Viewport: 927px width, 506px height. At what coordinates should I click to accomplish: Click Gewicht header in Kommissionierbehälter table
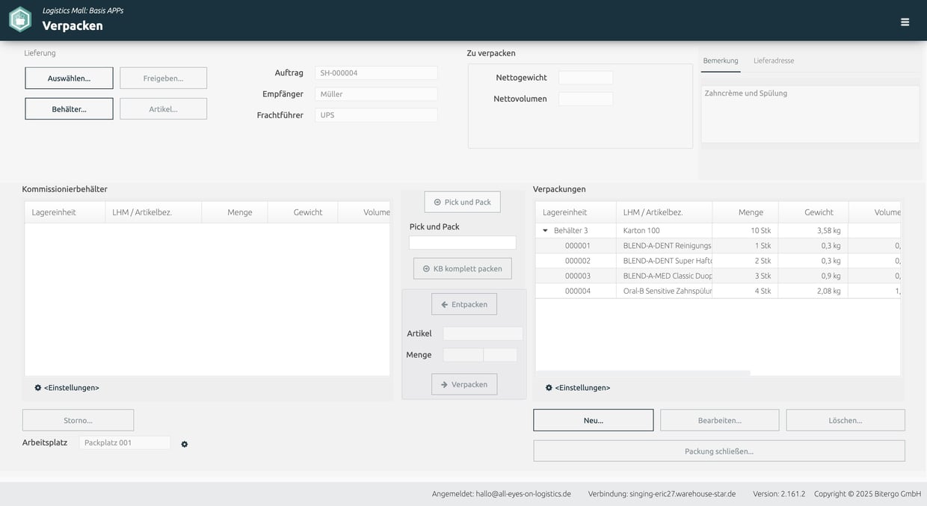click(x=303, y=212)
